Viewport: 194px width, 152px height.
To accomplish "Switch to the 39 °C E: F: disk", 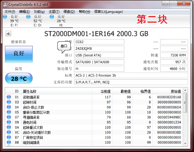I will 14,21.
